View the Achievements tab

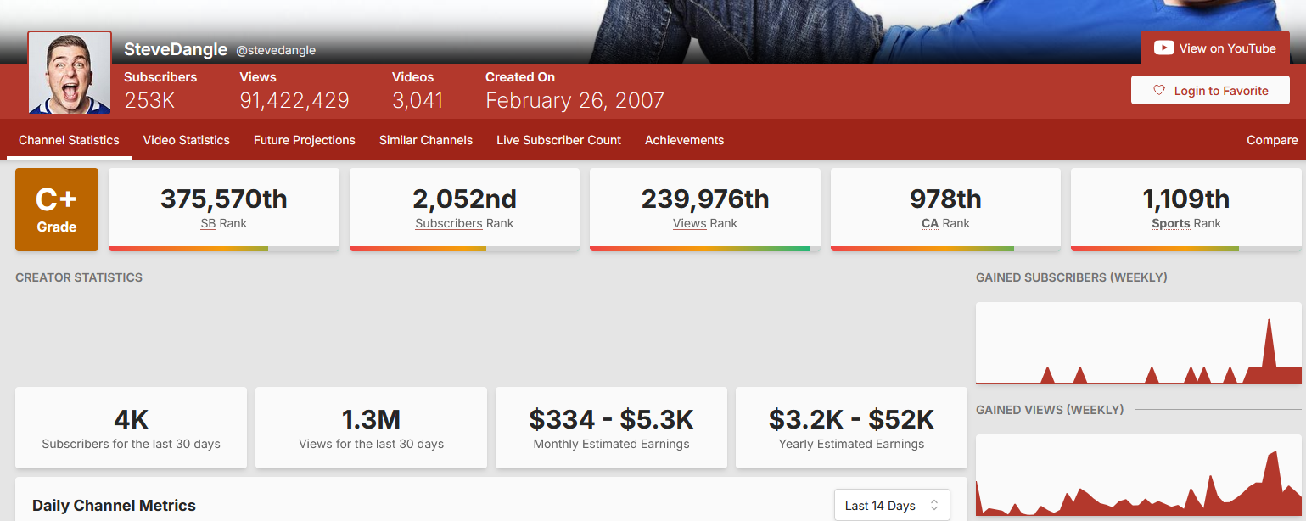(685, 140)
